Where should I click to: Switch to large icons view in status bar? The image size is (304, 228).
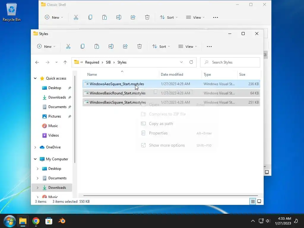[259, 202]
